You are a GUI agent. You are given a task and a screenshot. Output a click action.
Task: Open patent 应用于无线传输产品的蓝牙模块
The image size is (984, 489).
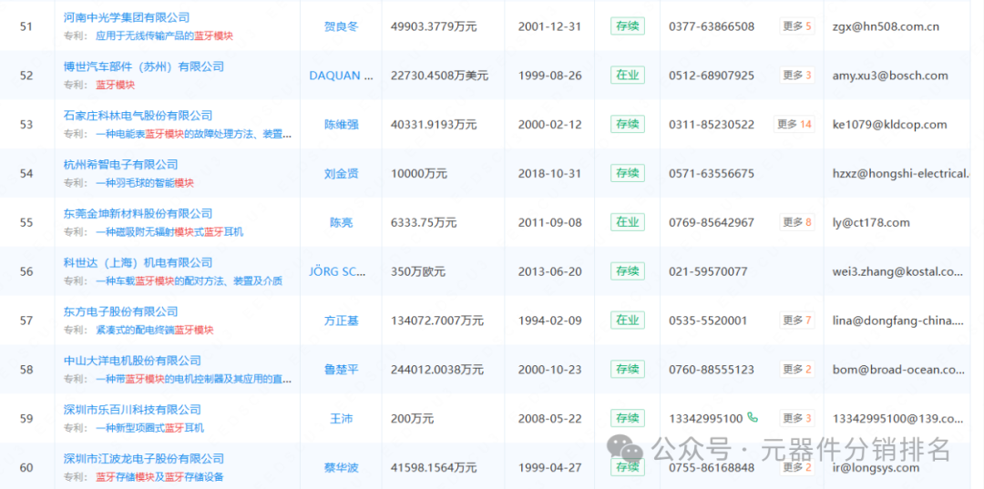pos(164,36)
